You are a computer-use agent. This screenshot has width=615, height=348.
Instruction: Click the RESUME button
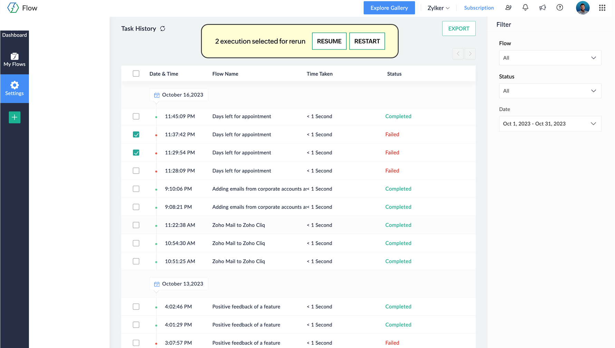pyautogui.click(x=329, y=41)
